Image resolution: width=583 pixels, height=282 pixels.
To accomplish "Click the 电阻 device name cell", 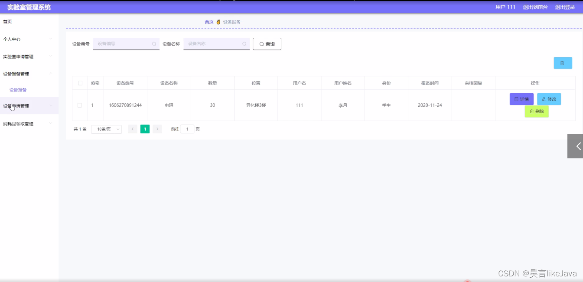I will (x=169, y=105).
